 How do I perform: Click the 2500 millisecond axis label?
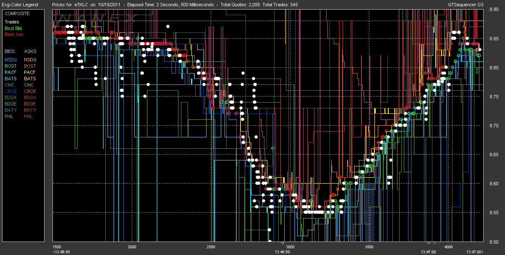(x=211, y=247)
